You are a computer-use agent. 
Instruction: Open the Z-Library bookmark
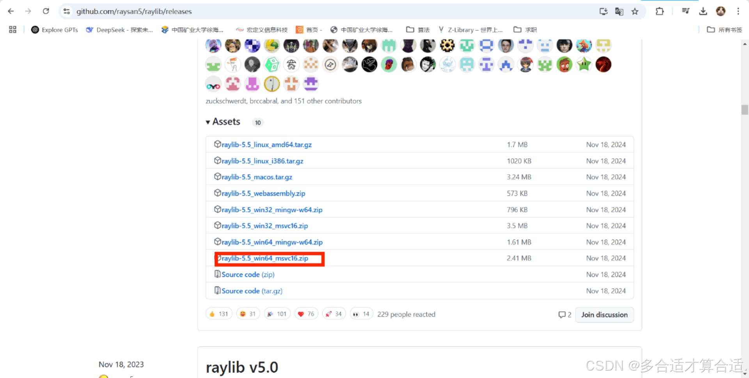point(470,30)
